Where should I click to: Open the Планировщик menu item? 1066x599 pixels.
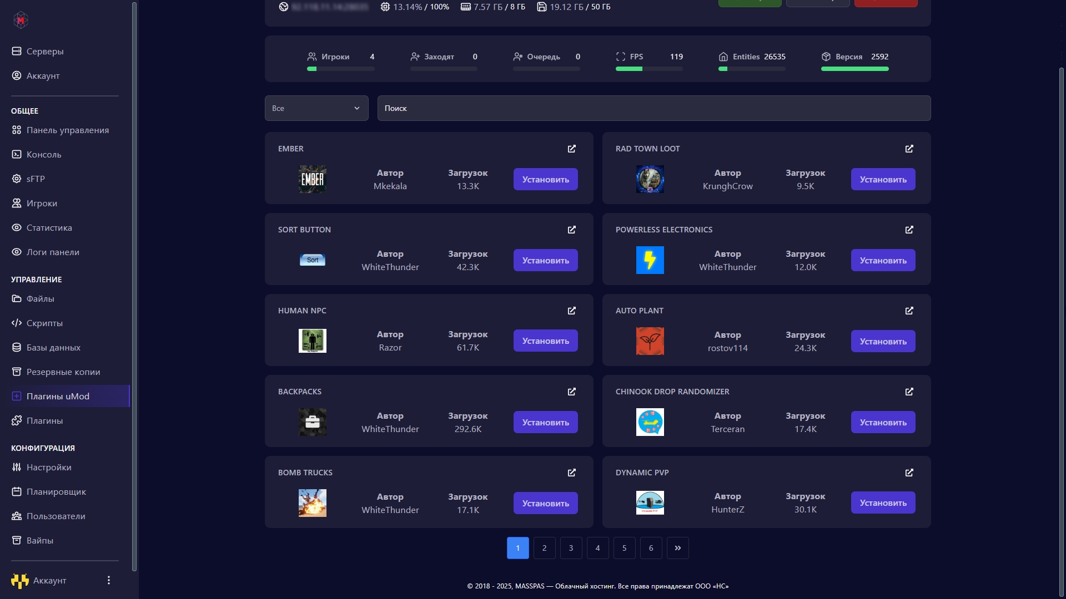pos(56,491)
